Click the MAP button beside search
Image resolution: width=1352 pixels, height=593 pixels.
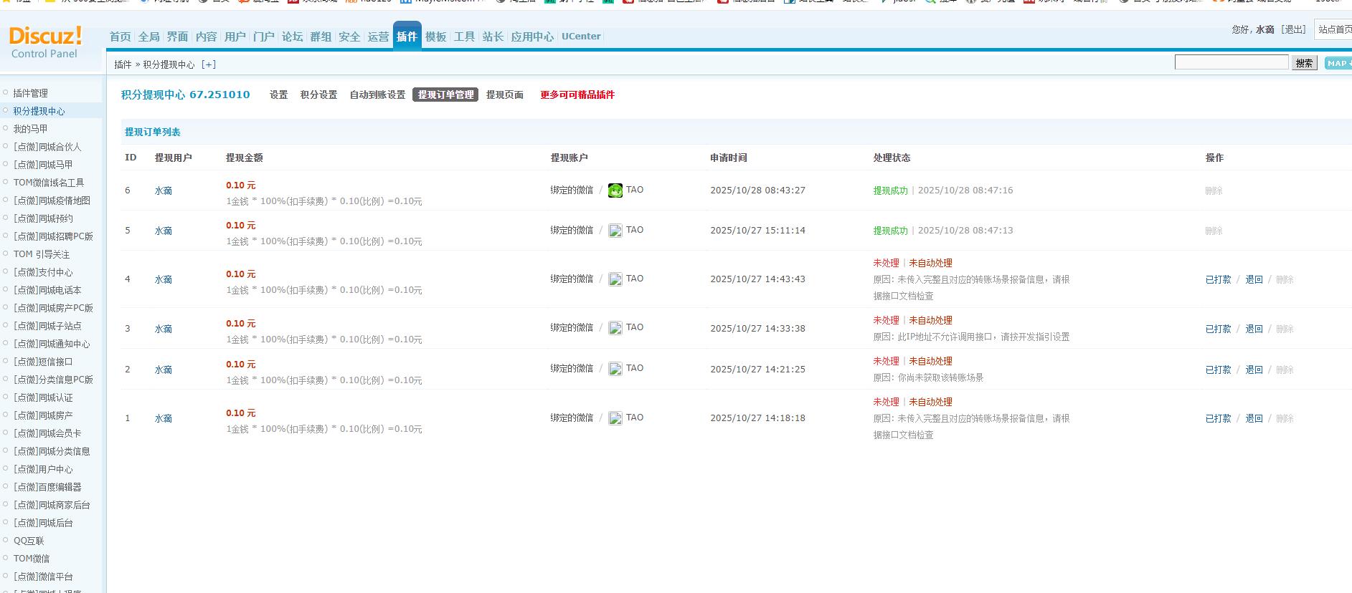[x=1338, y=63]
